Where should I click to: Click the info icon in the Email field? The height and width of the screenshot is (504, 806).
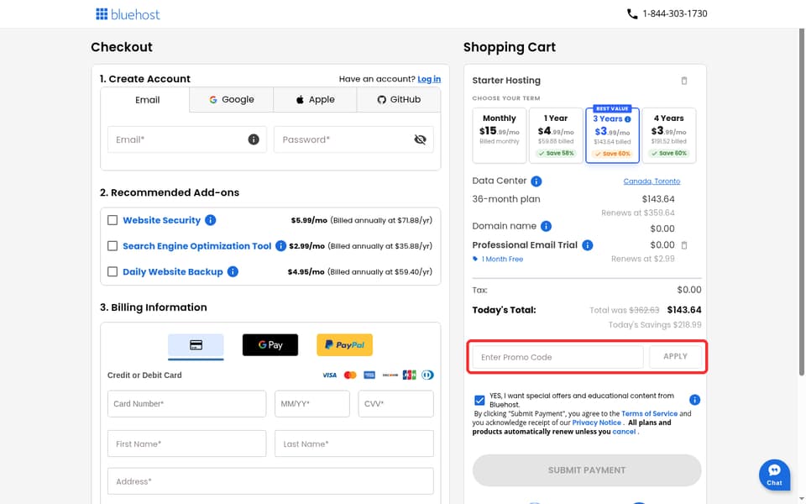[x=254, y=139]
